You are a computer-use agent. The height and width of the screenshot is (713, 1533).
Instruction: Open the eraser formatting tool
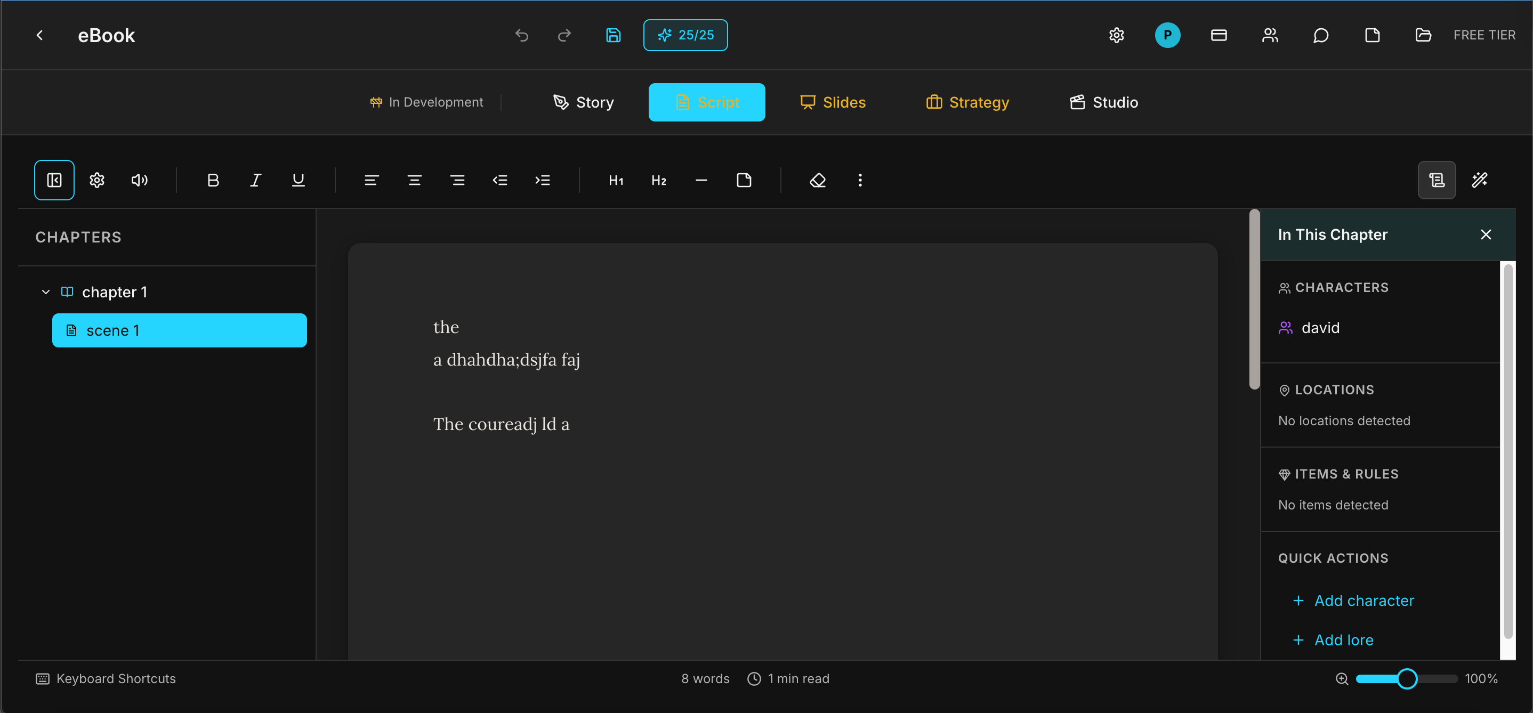coord(818,180)
